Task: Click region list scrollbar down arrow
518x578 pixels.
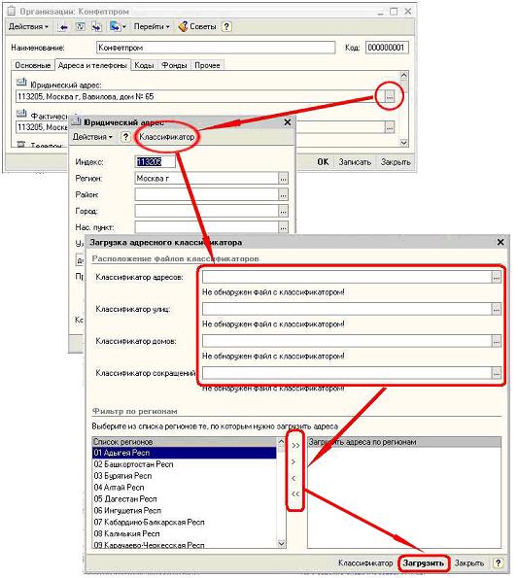Action: click(281, 543)
